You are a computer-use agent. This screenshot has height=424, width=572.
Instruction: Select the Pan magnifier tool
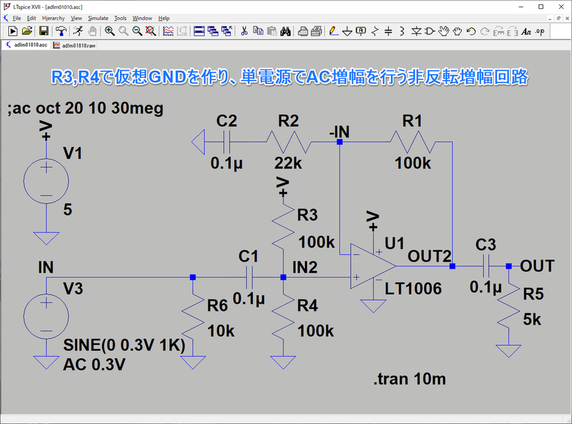click(x=123, y=31)
